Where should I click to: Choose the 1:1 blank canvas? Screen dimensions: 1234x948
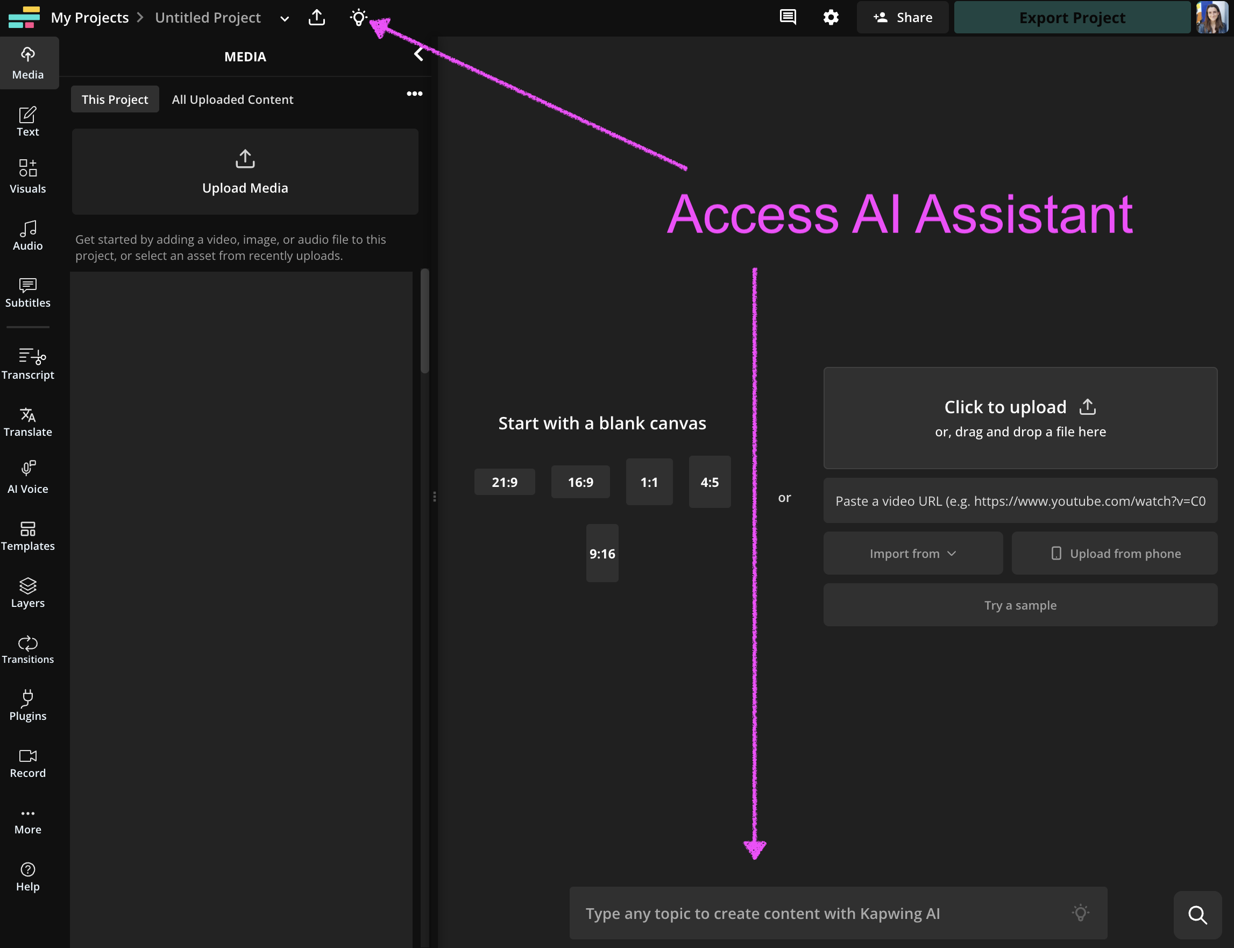point(649,482)
